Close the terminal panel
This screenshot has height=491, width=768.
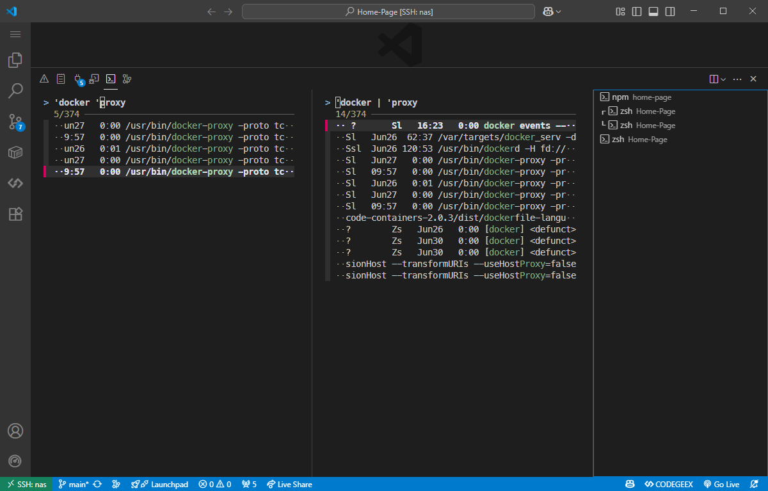pos(753,79)
